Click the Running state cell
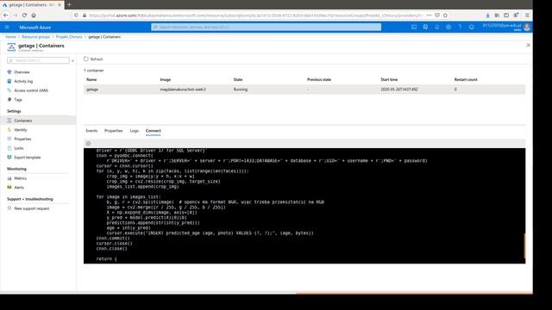552x310 pixels. [241, 90]
